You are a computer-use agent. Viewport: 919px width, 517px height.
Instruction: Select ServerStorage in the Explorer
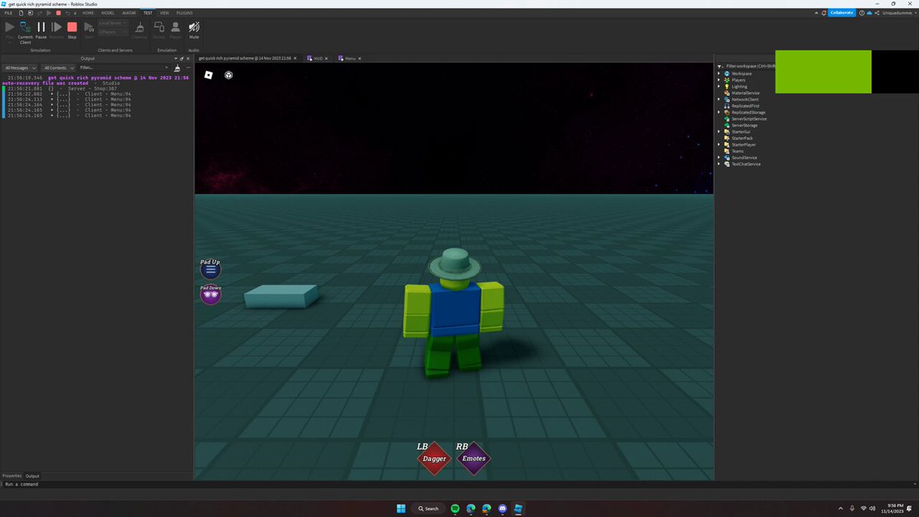click(x=744, y=125)
